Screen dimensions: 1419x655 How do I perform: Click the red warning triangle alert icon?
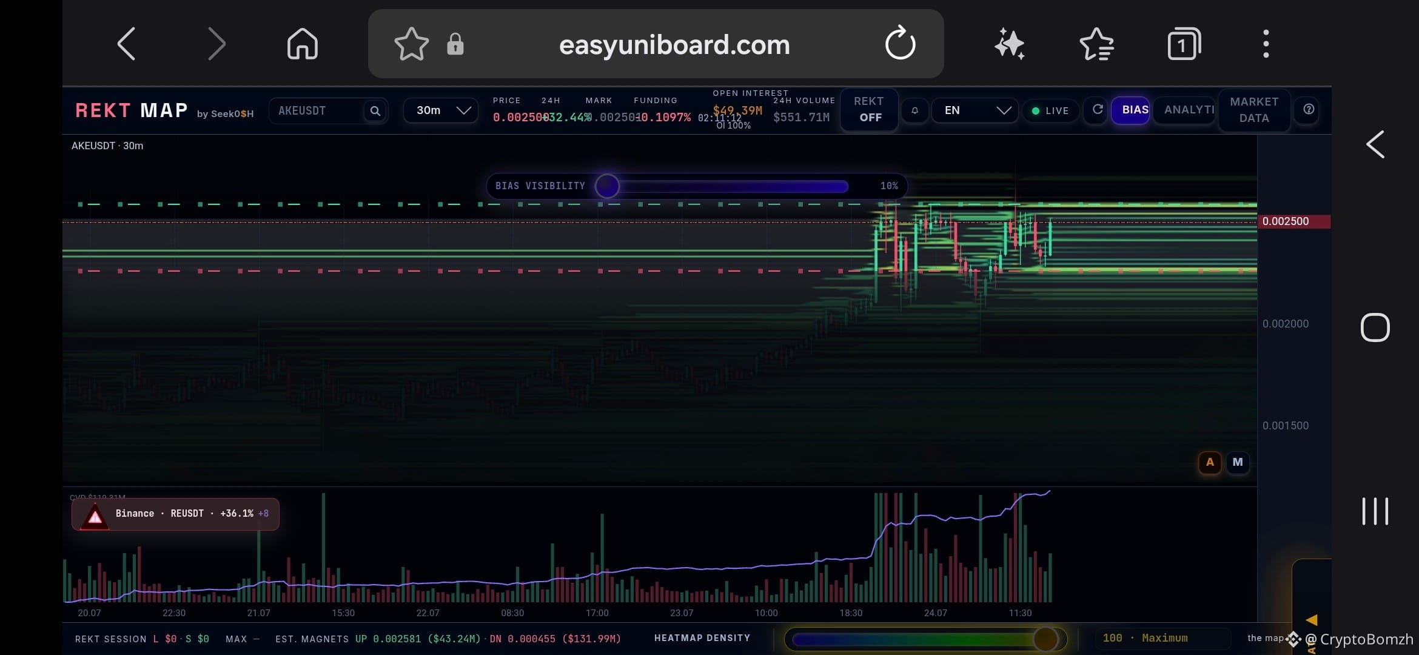pos(95,516)
